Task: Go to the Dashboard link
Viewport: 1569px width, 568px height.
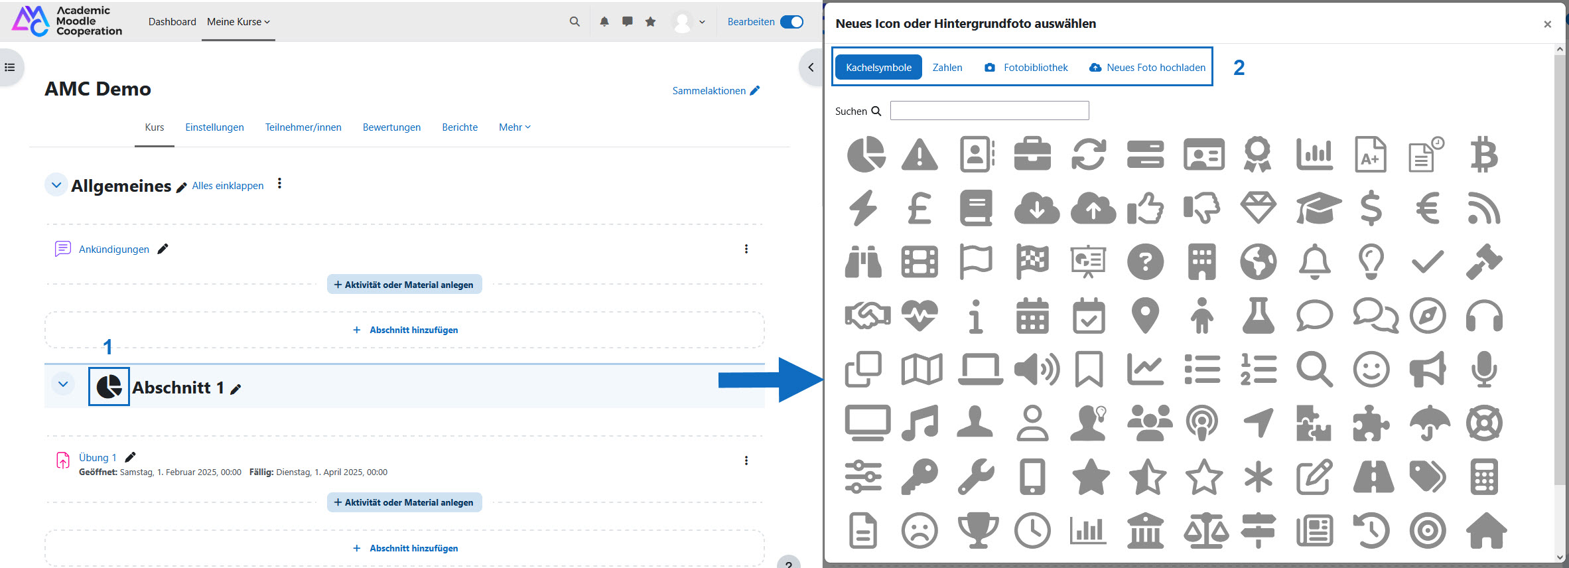Action: pos(172,21)
